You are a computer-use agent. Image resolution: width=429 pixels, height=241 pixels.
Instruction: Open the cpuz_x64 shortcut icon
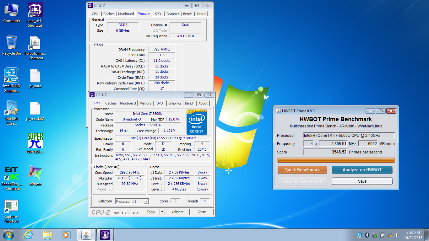point(35,15)
